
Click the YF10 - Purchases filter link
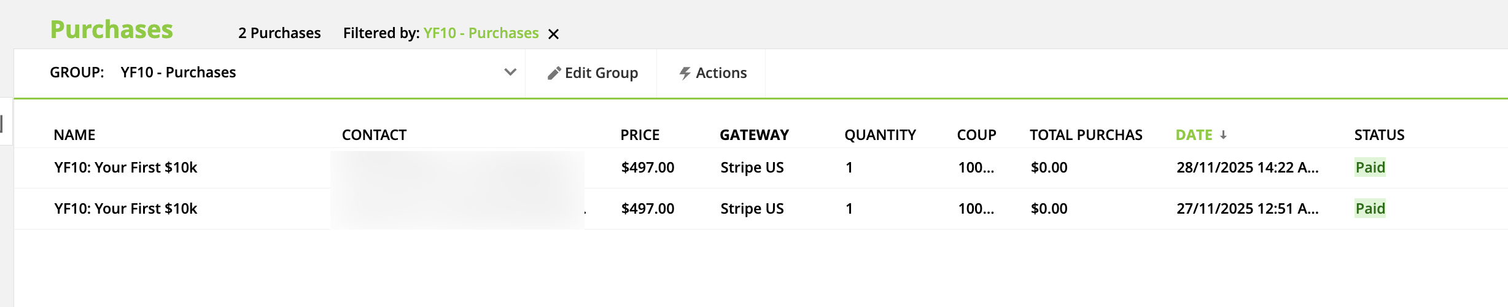click(x=481, y=33)
